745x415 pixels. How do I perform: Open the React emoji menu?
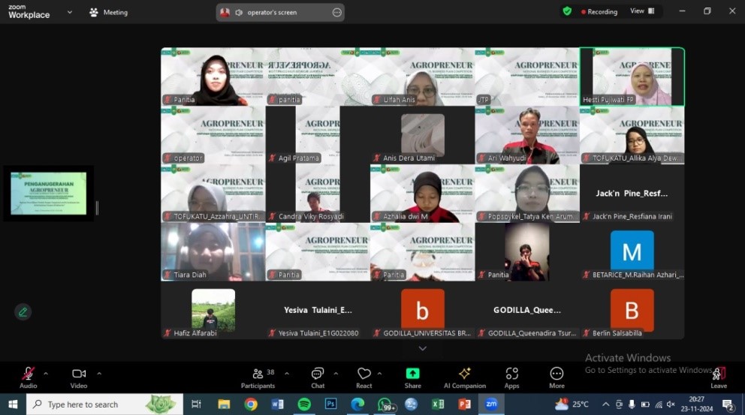click(x=364, y=378)
